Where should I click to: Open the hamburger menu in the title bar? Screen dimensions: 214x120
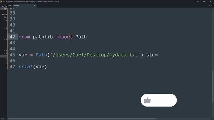point(4,2)
